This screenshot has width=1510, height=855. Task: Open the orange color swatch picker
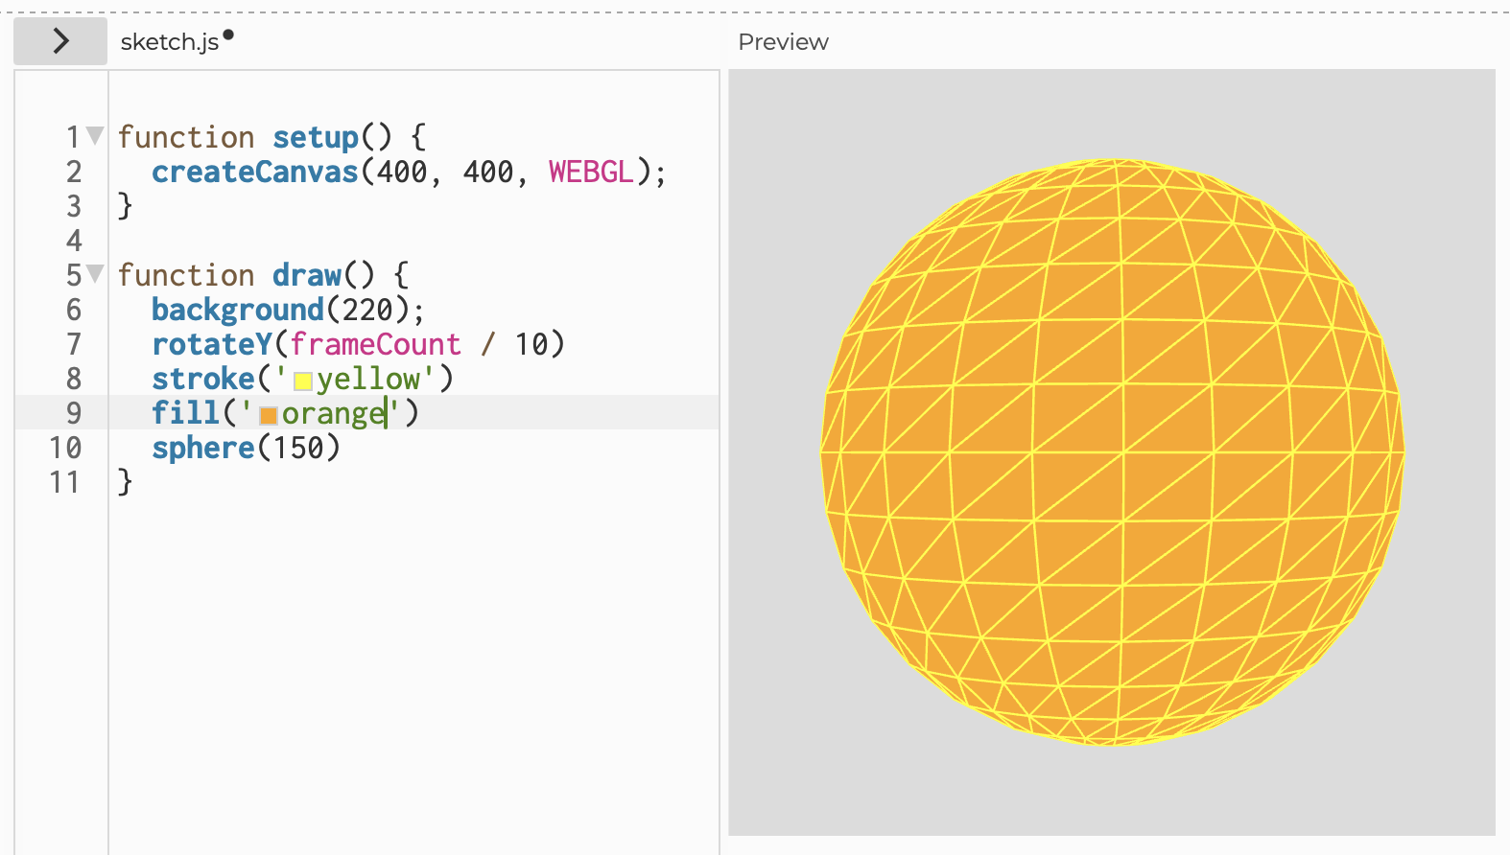pos(269,415)
